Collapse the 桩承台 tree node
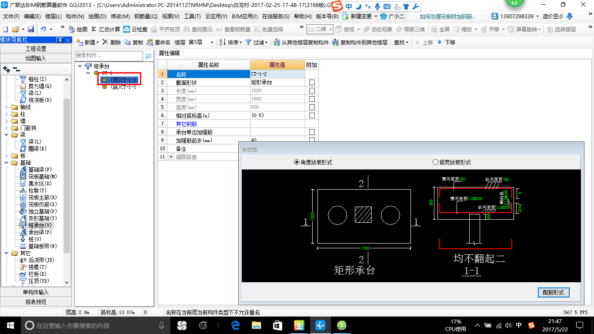 coord(80,66)
